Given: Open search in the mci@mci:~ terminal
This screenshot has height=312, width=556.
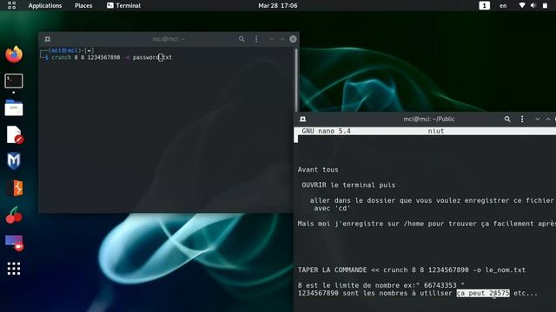Looking at the screenshot, I should [x=242, y=39].
